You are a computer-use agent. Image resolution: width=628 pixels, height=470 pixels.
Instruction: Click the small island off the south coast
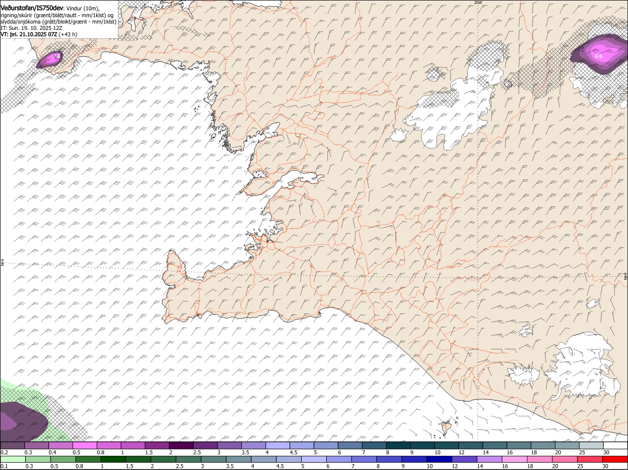[446, 427]
